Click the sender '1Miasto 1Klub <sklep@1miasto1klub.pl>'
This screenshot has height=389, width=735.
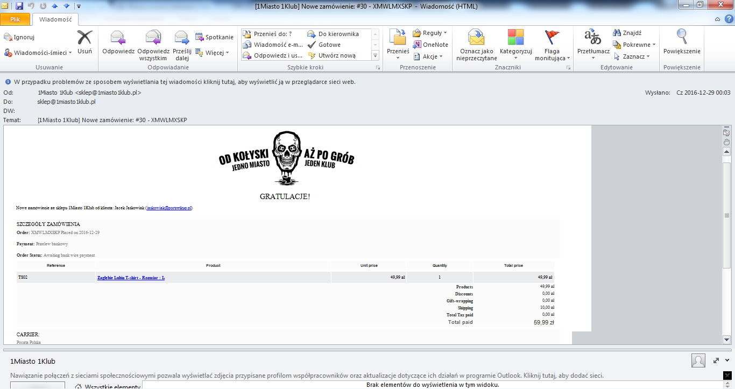coord(89,93)
